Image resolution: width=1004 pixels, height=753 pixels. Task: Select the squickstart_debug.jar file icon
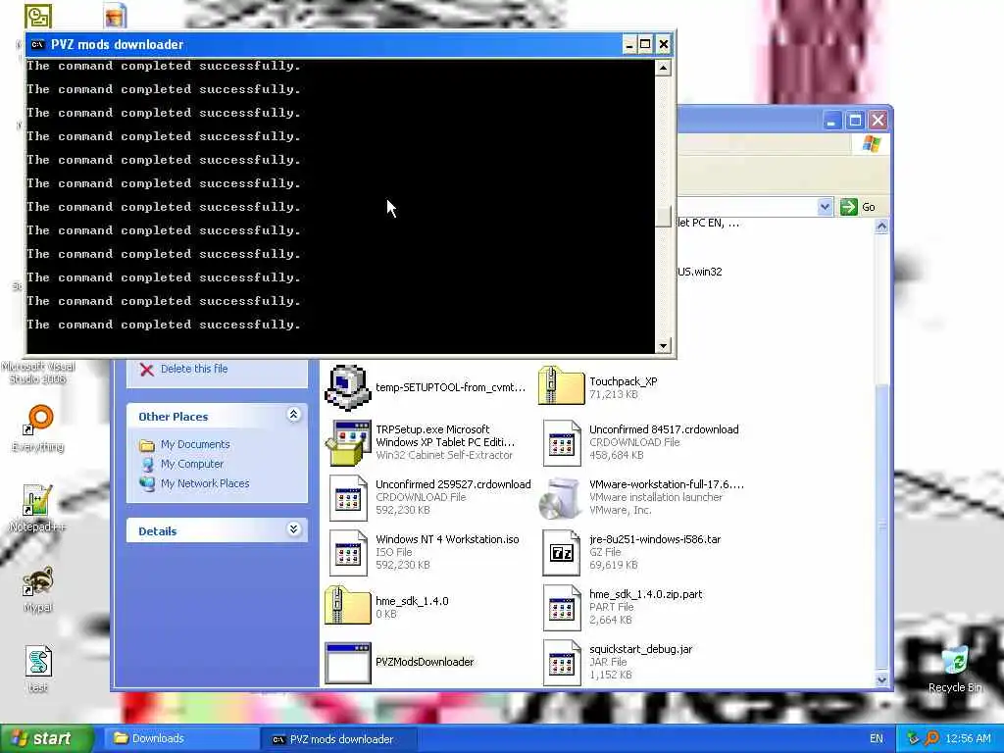click(562, 663)
